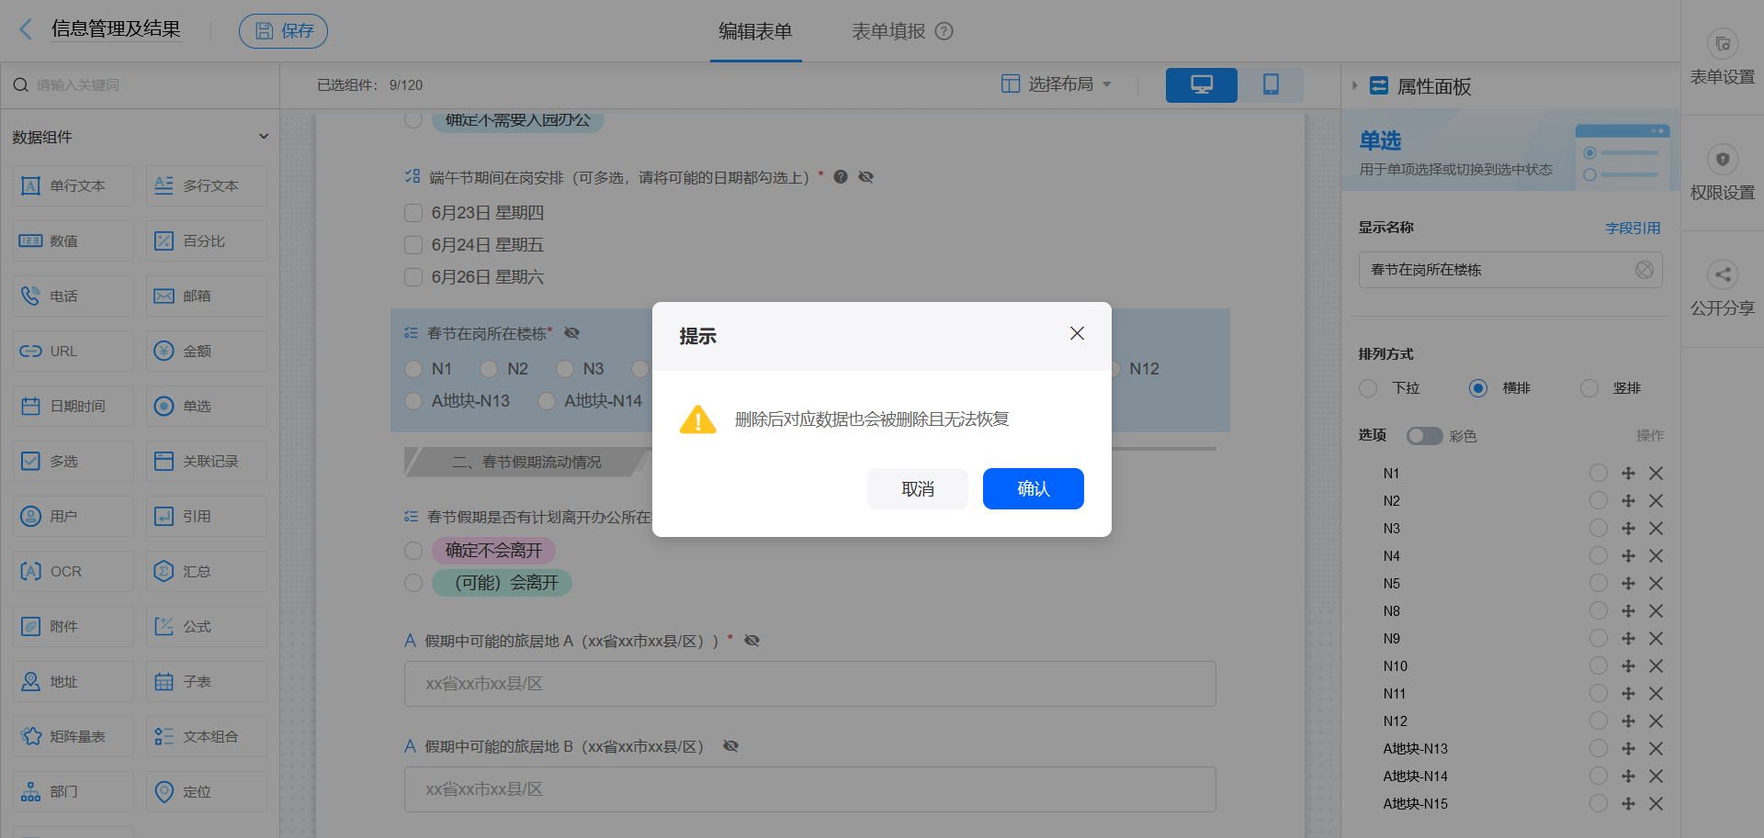Check the 6月23日 星期四 checkbox
Viewport: 1764px width, 838px height.
coord(413,212)
